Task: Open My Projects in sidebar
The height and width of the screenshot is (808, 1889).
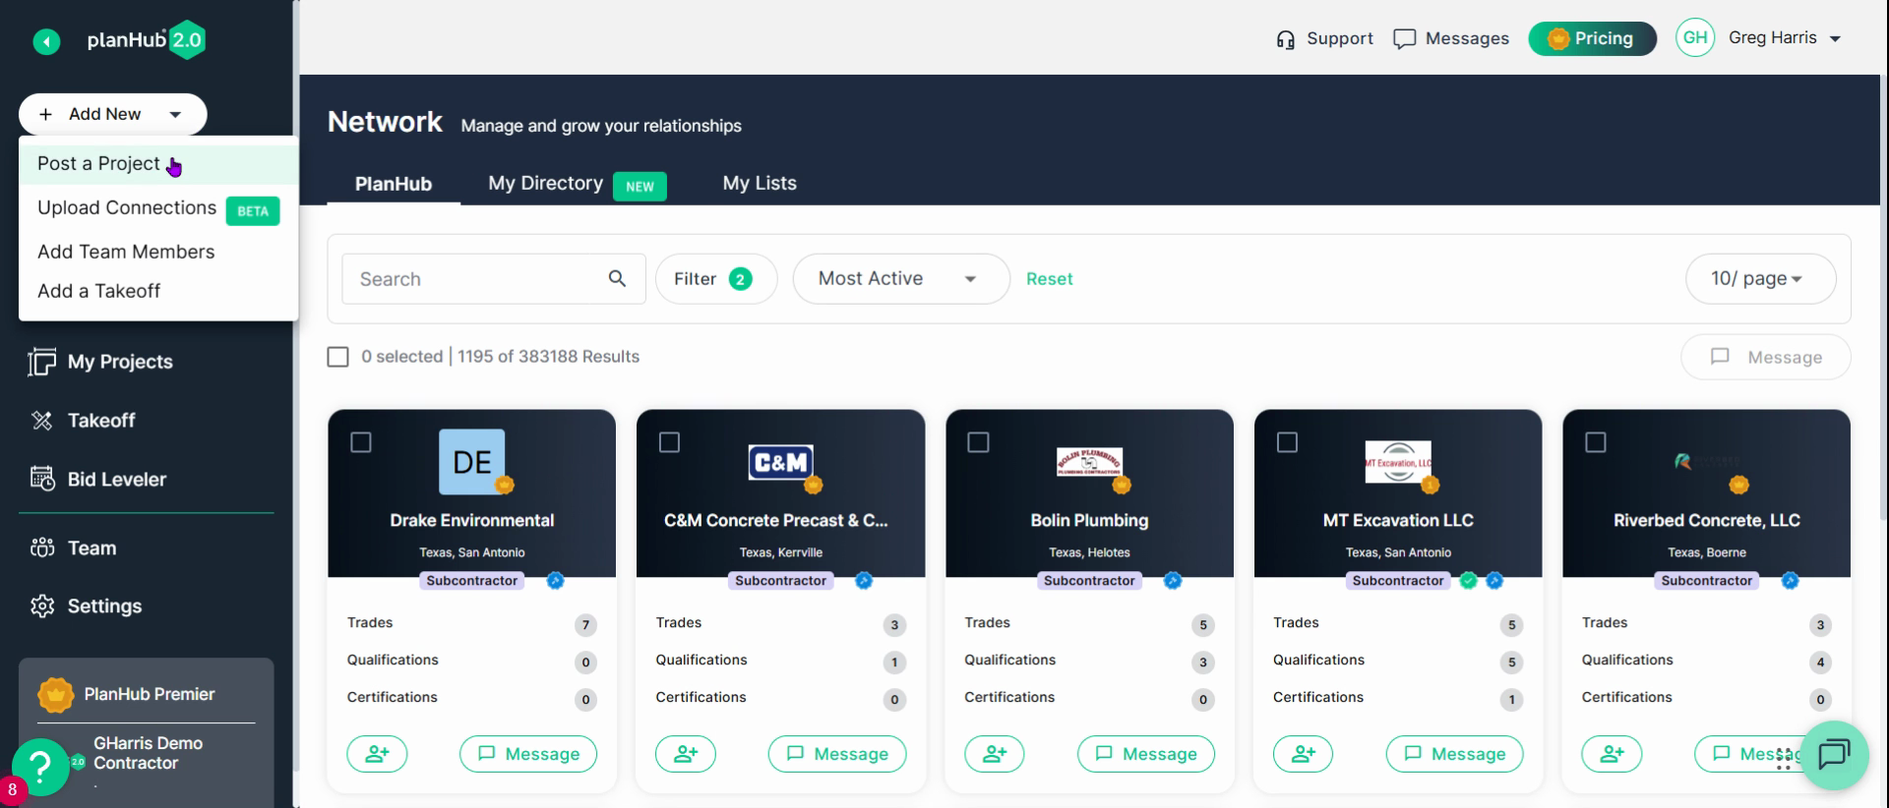Action: pos(101,362)
